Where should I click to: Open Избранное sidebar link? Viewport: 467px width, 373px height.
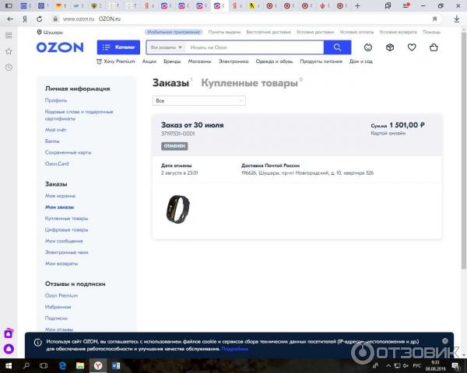[x=58, y=307]
